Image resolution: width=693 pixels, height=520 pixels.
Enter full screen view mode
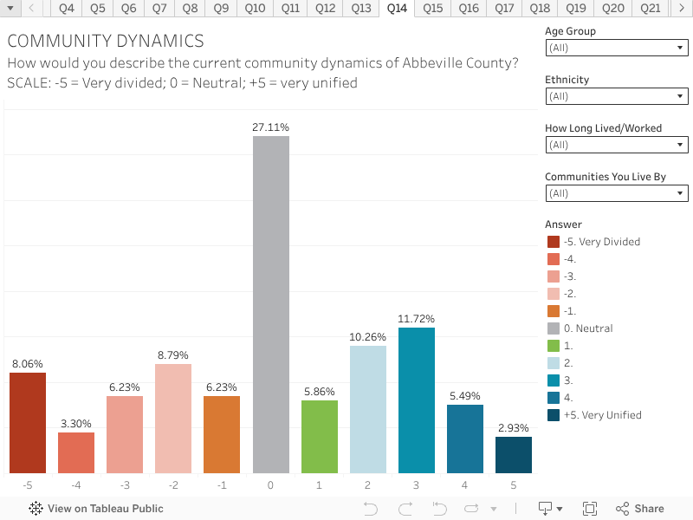pyautogui.click(x=590, y=509)
